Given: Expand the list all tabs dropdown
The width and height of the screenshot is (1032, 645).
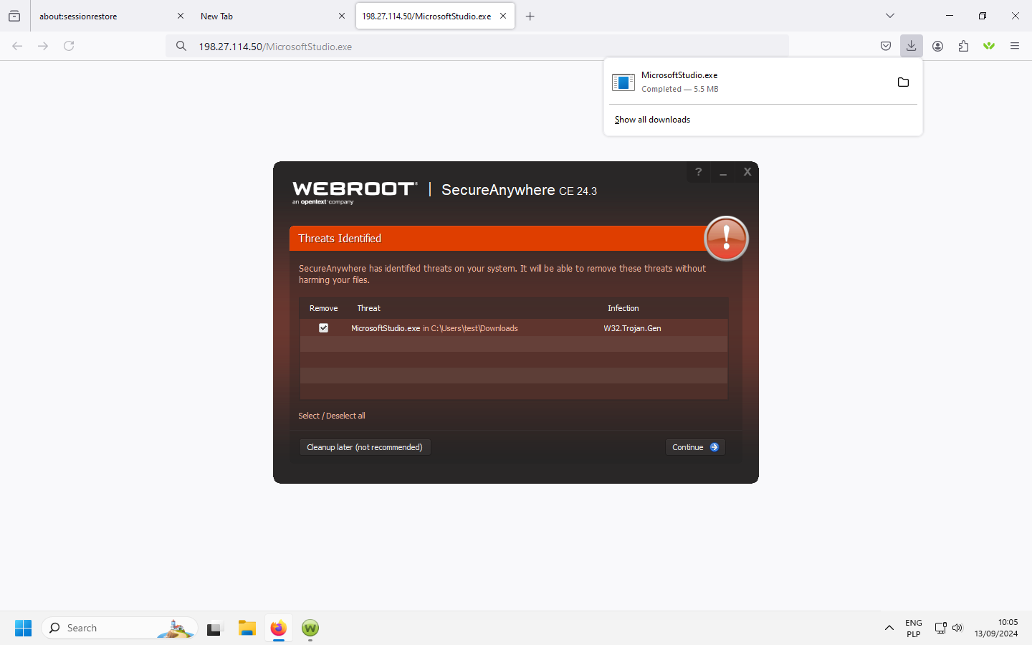Looking at the screenshot, I should (x=890, y=16).
